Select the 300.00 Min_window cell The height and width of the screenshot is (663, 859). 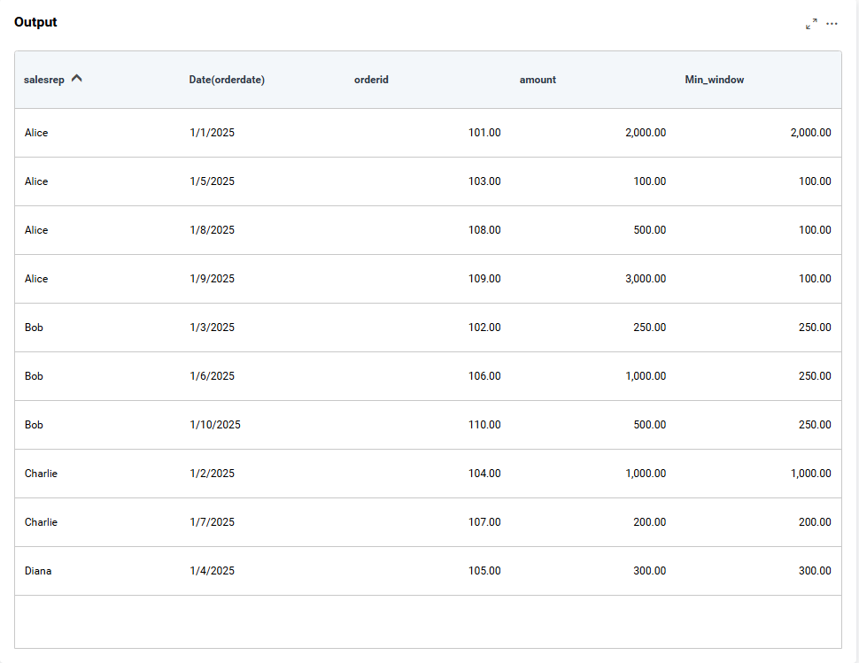(814, 571)
